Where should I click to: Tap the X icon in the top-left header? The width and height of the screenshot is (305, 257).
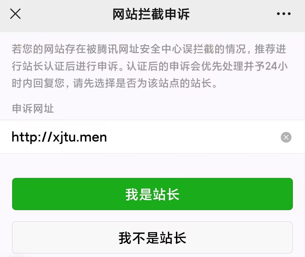pyautogui.click(x=15, y=14)
